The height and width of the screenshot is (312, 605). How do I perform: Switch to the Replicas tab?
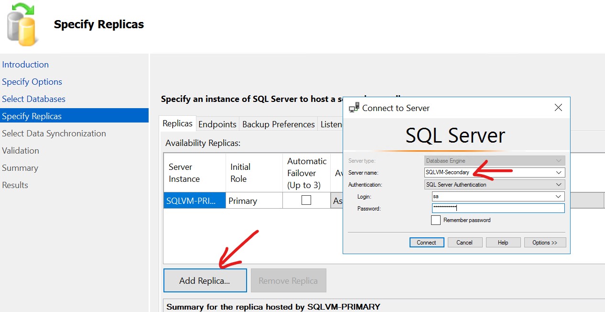click(x=177, y=123)
